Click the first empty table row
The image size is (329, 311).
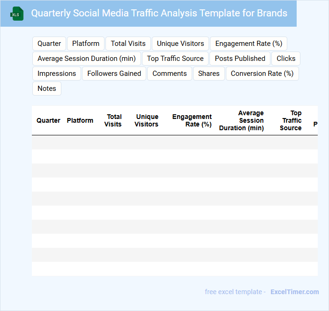[x=174, y=142]
